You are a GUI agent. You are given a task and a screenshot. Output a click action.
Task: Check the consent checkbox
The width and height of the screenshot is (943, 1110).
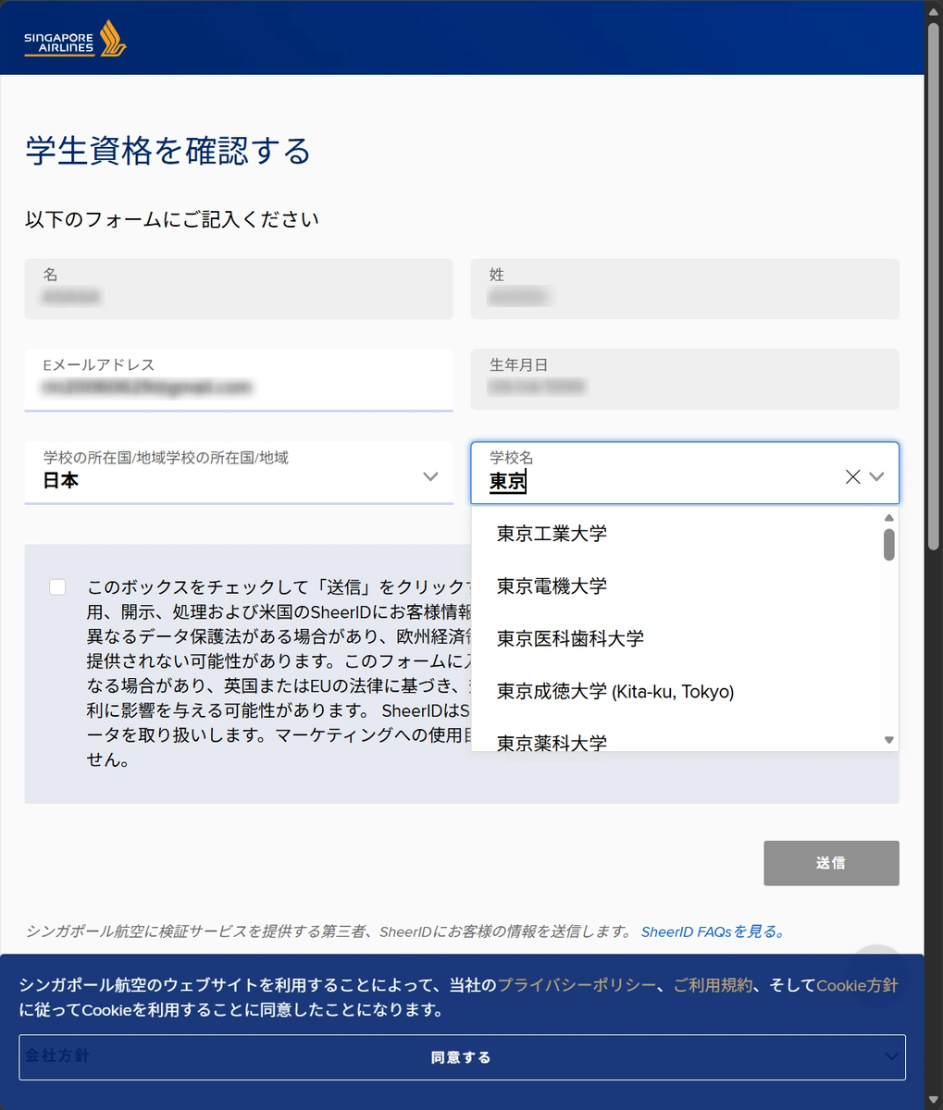[58, 586]
